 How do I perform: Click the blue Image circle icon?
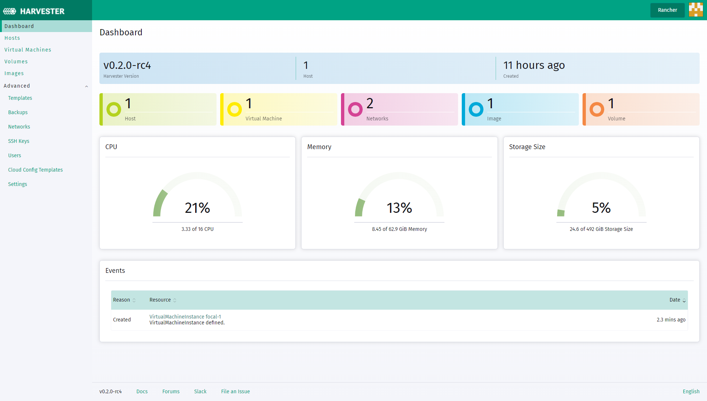(x=476, y=109)
